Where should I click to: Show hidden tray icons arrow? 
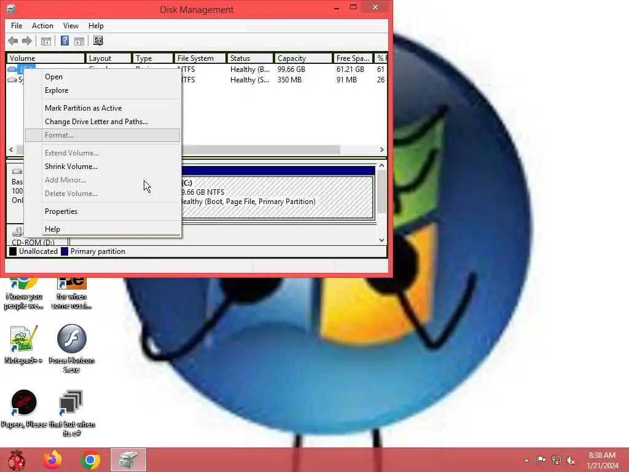526,460
